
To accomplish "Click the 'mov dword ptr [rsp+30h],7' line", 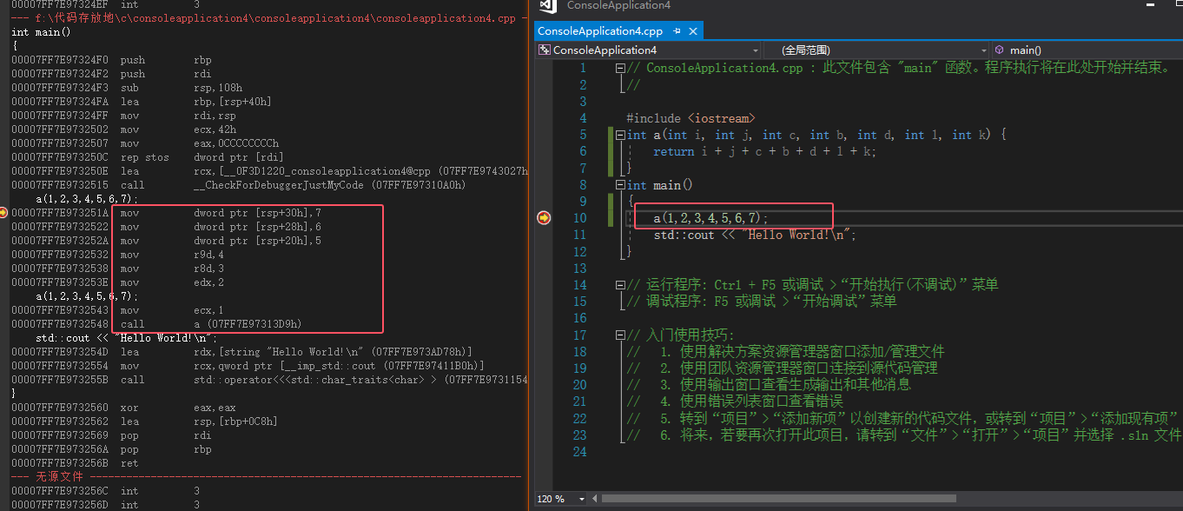I will (x=167, y=213).
